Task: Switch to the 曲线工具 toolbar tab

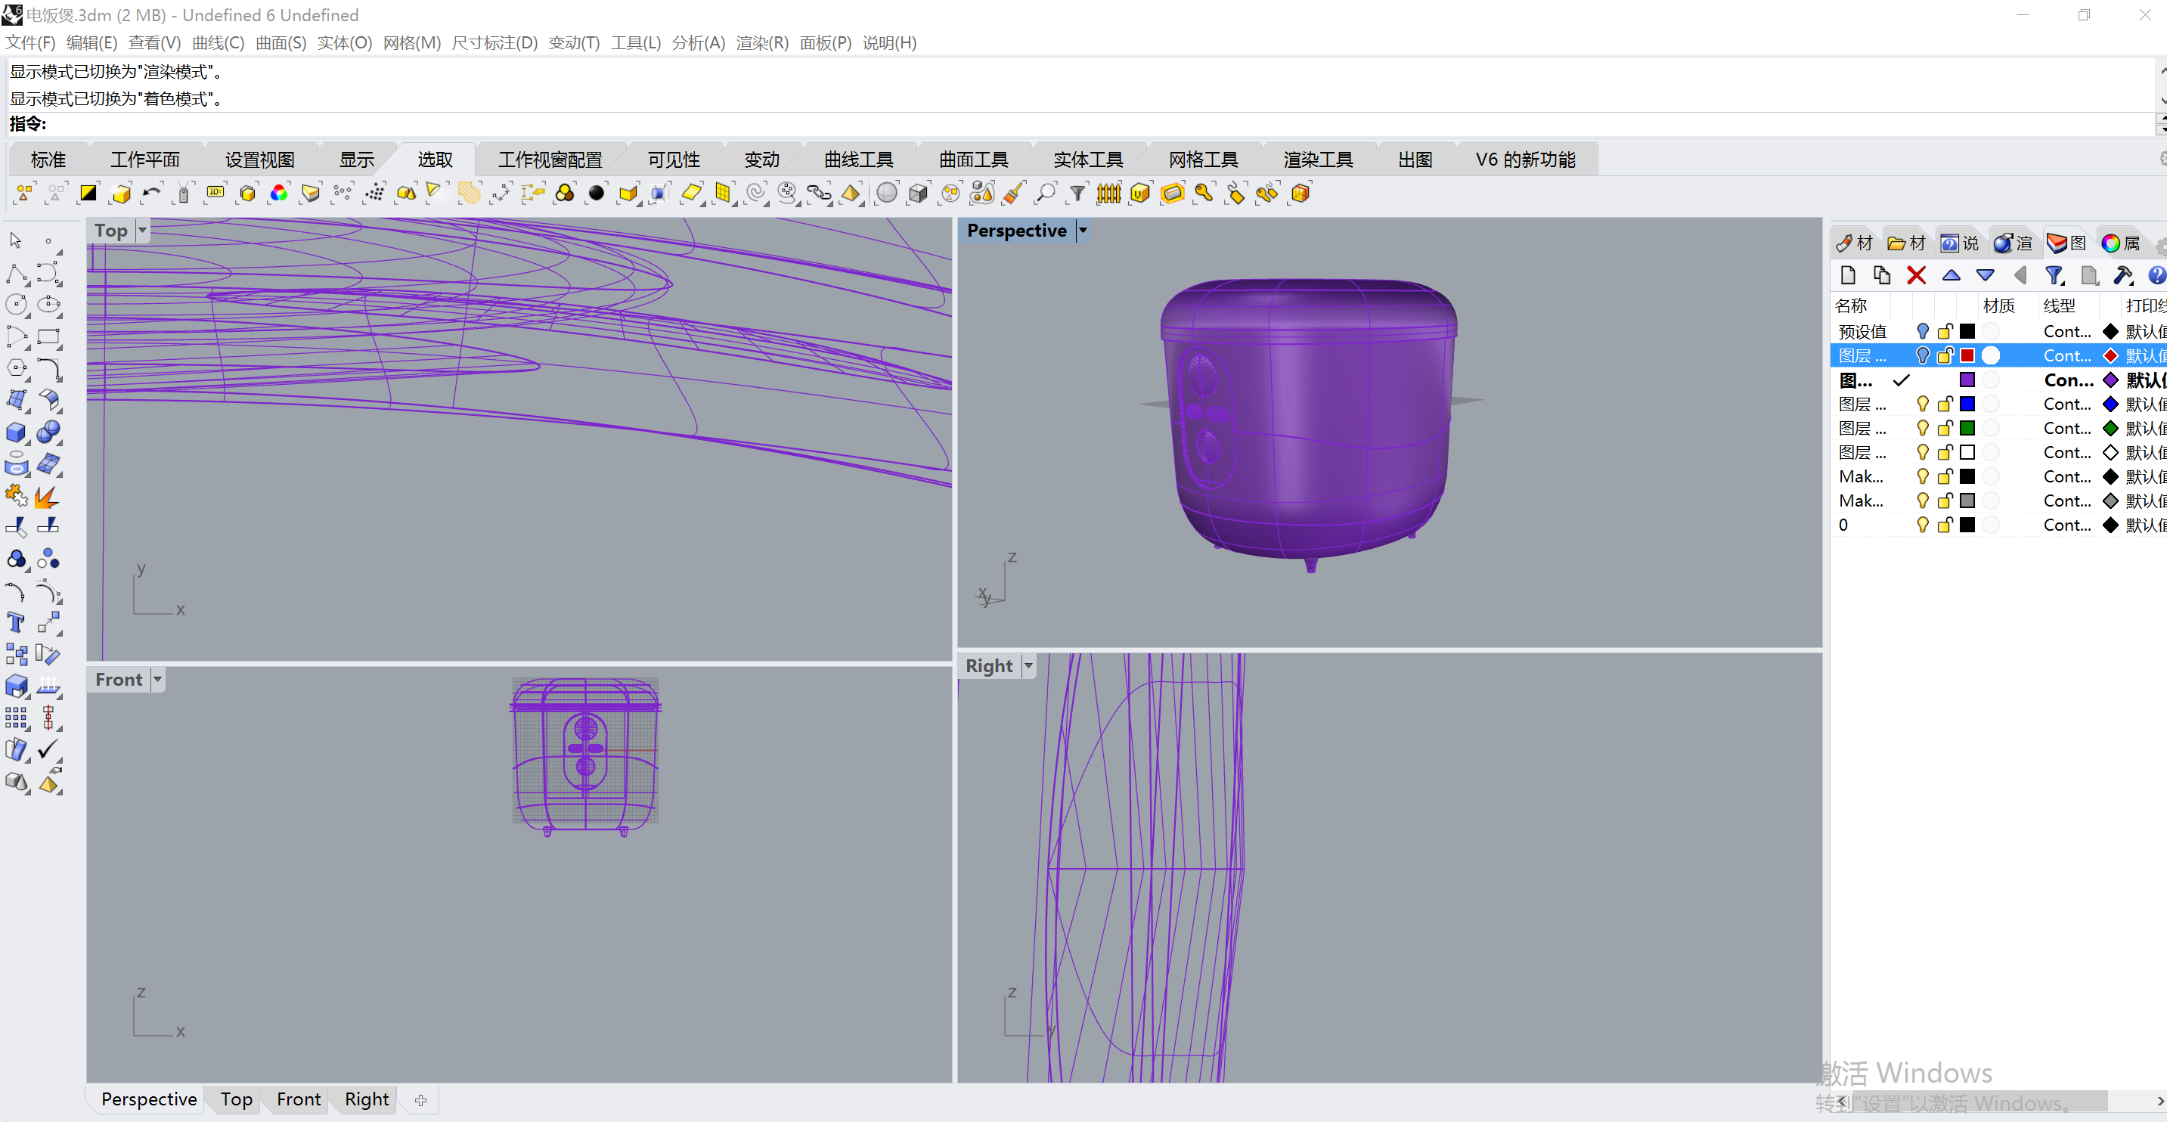Action: (858, 160)
